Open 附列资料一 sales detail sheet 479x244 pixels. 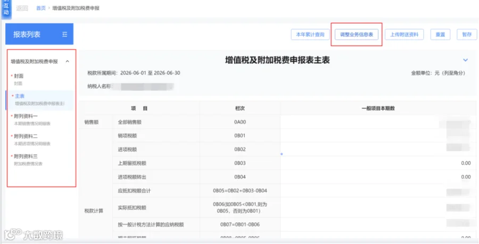click(x=40, y=120)
